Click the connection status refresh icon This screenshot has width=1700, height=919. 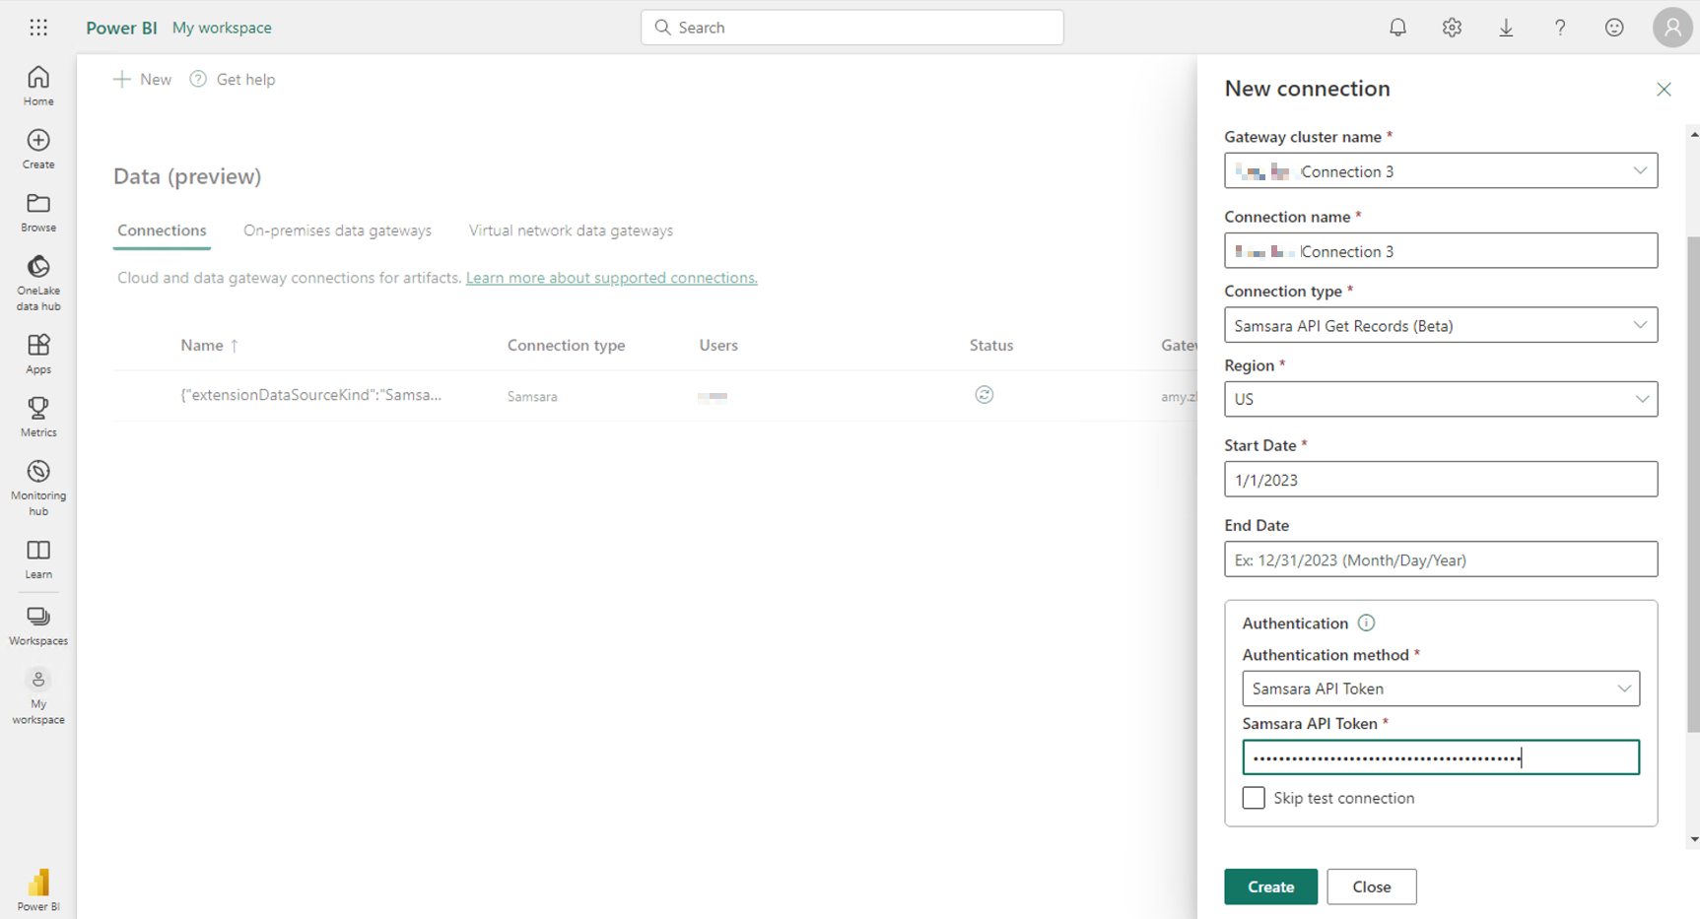click(x=984, y=395)
